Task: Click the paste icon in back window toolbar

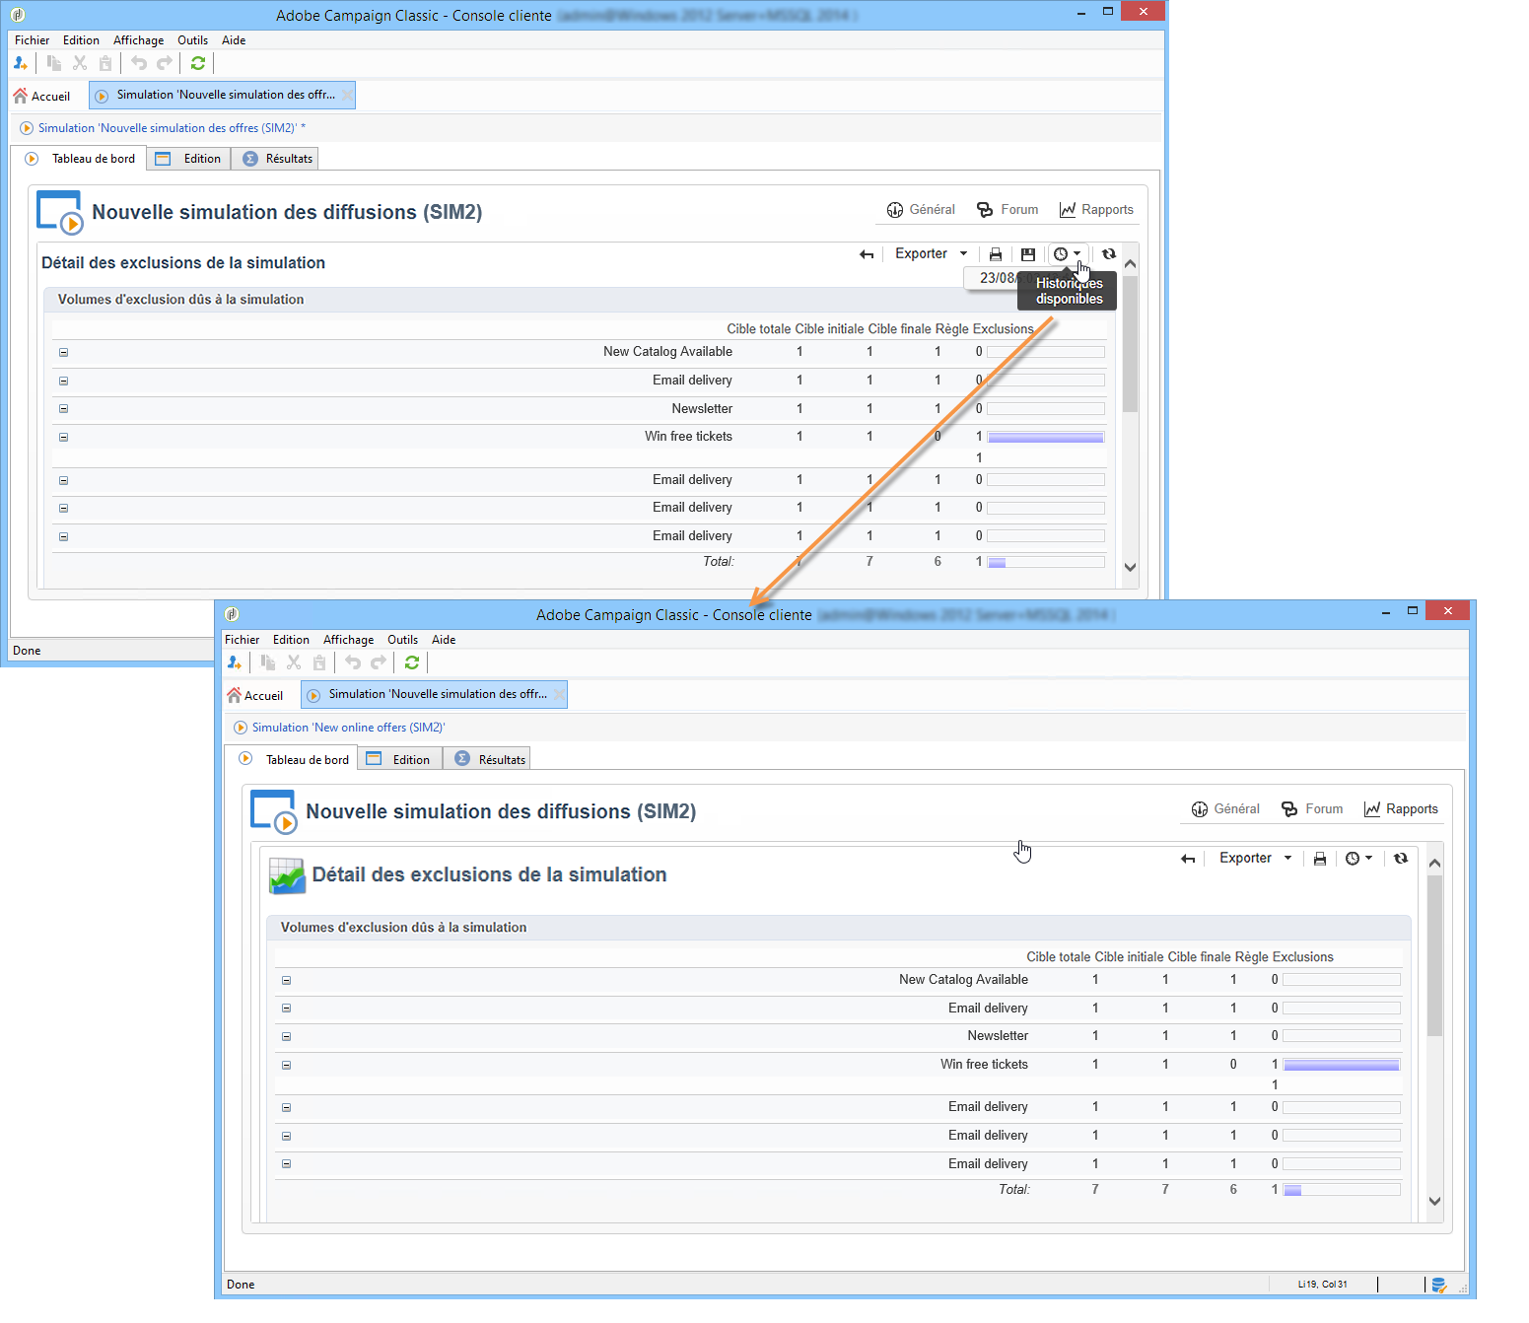Action: coord(105,63)
